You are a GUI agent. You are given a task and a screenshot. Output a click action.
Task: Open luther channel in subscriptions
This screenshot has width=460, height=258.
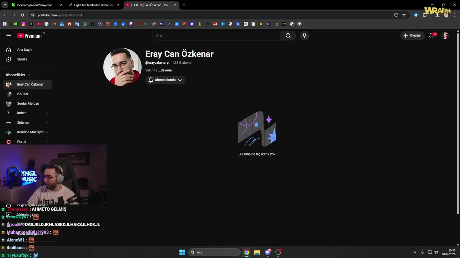pyautogui.click(x=27, y=113)
